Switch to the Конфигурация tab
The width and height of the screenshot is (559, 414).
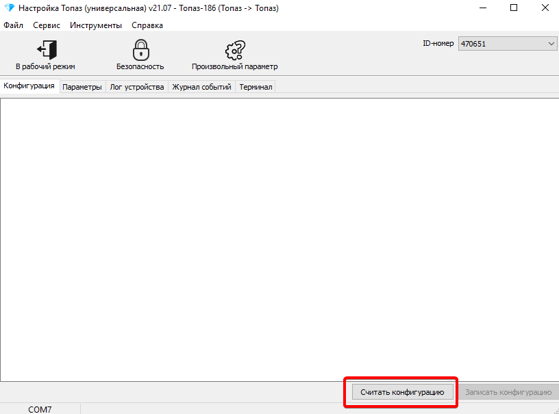(x=29, y=86)
